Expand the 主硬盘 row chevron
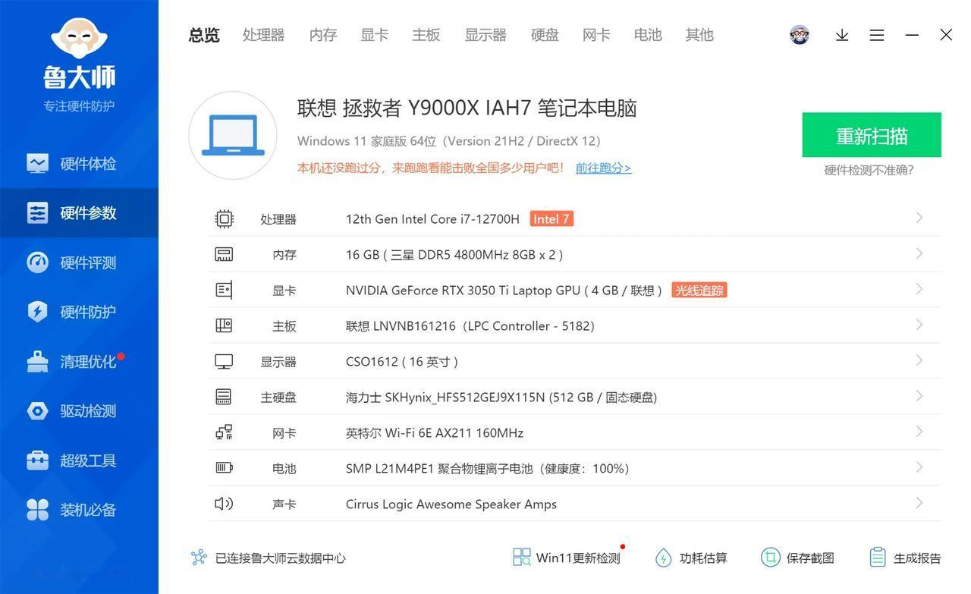Screen dimensions: 971x594 tap(919, 396)
